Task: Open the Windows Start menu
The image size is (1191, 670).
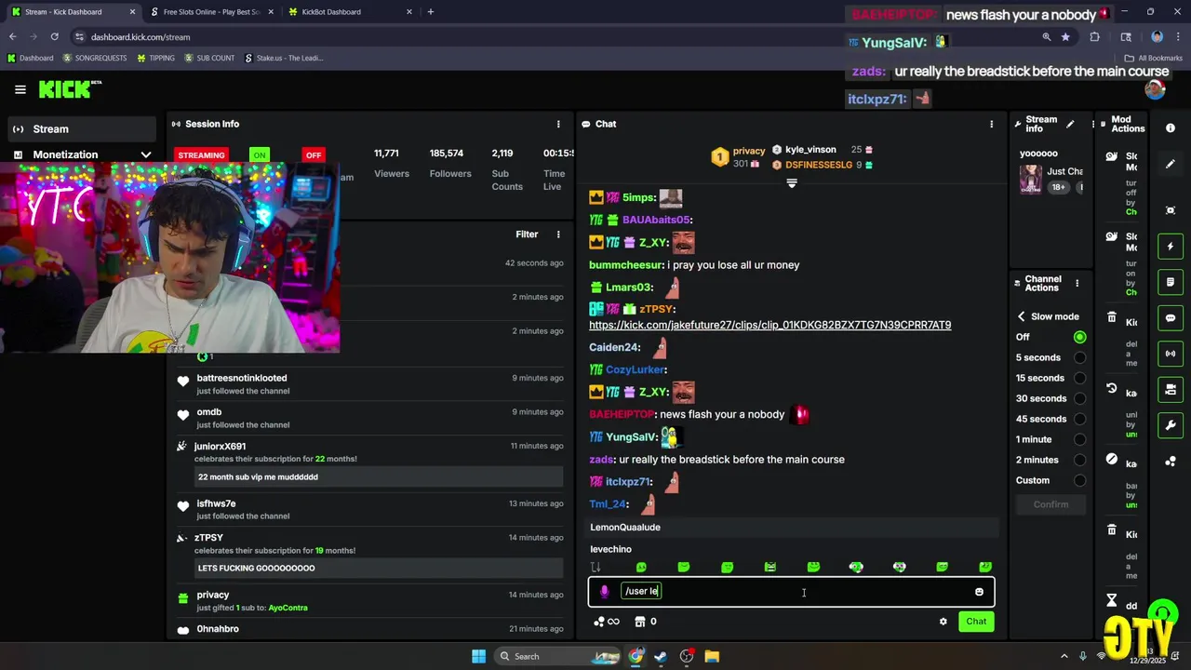Action: click(478, 656)
